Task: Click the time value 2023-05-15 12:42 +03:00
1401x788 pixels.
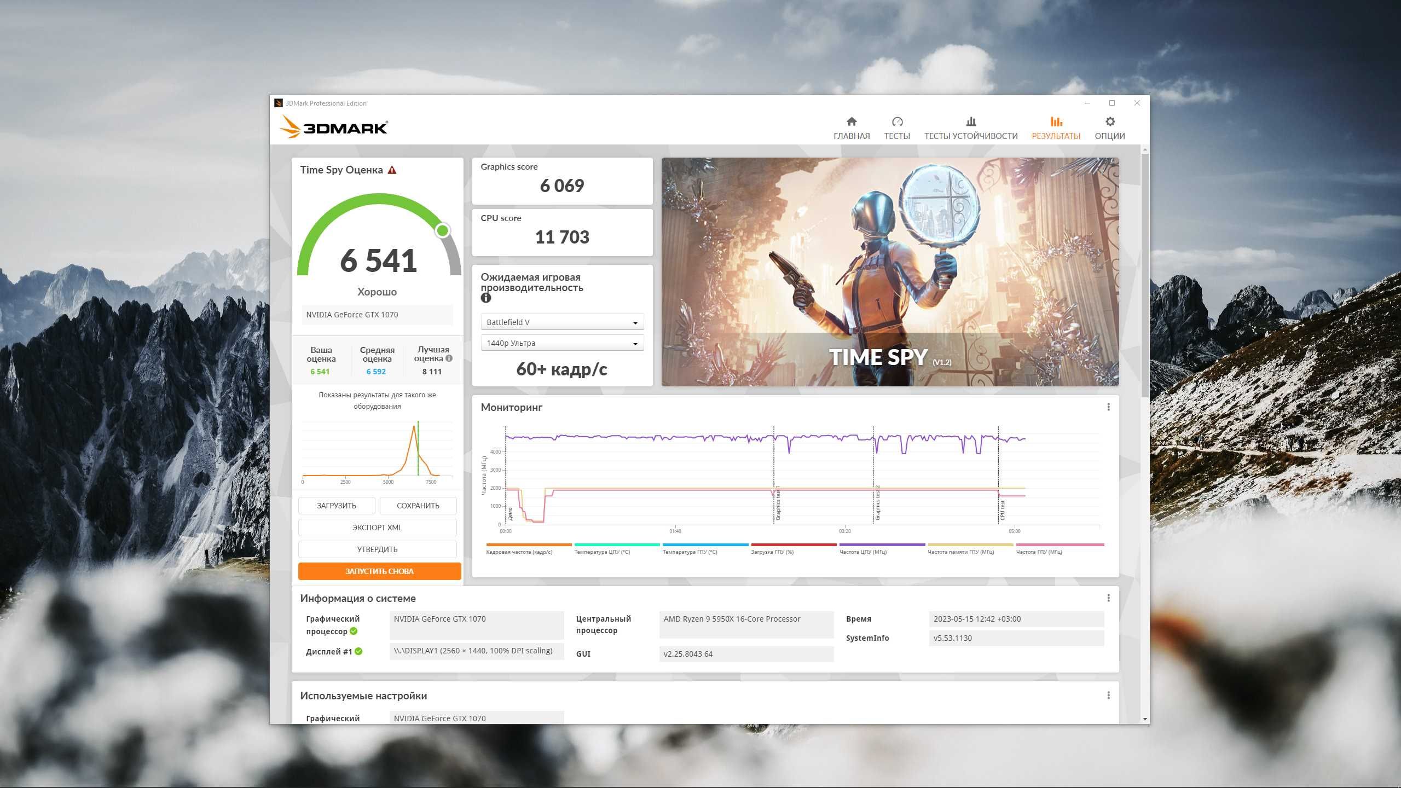Action: click(1016, 619)
